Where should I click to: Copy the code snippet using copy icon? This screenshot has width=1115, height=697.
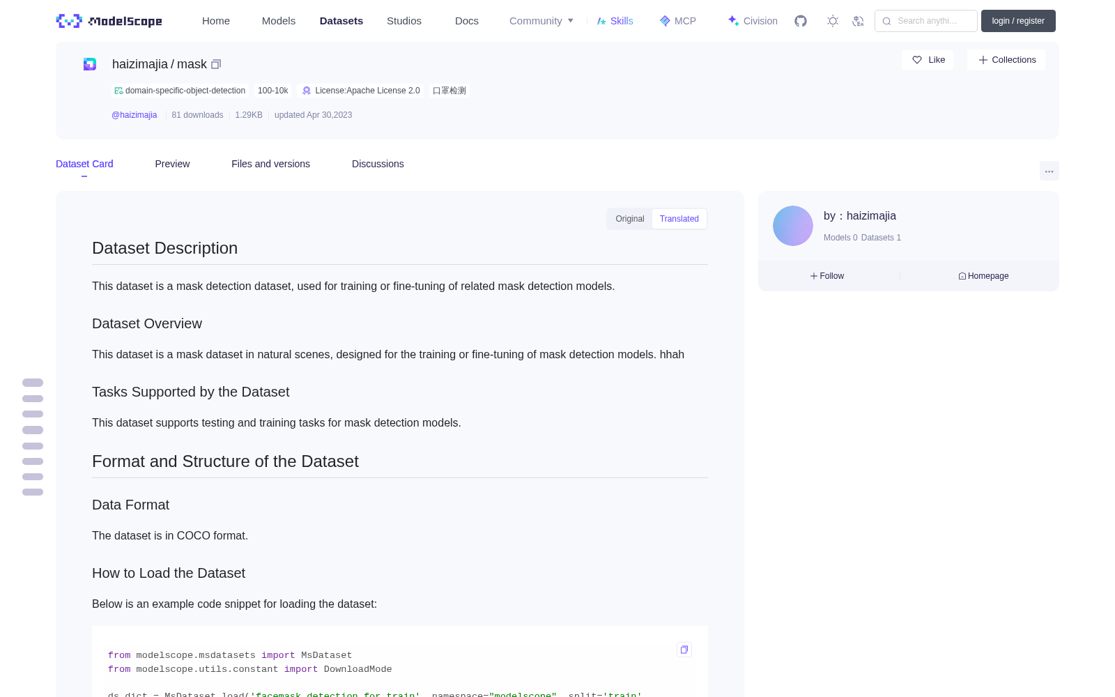[684, 650]
